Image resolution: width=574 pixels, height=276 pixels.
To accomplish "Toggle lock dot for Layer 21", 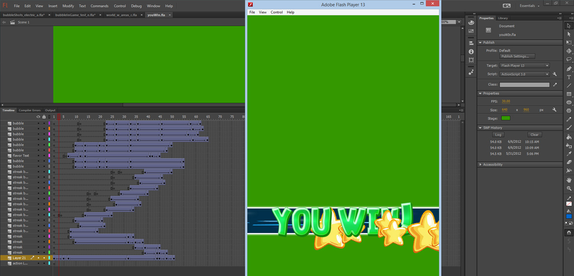I will click(x=44, y=258).
